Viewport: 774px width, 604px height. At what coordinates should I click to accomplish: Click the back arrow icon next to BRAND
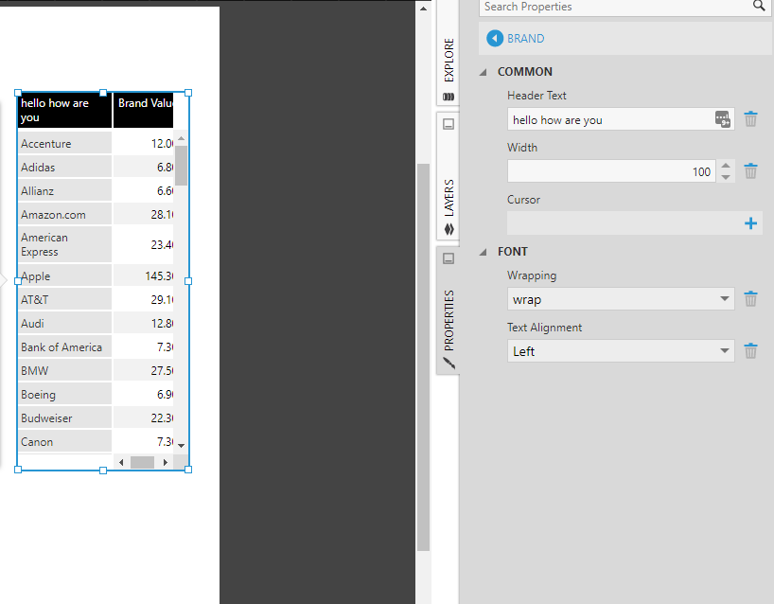[495, 39]
